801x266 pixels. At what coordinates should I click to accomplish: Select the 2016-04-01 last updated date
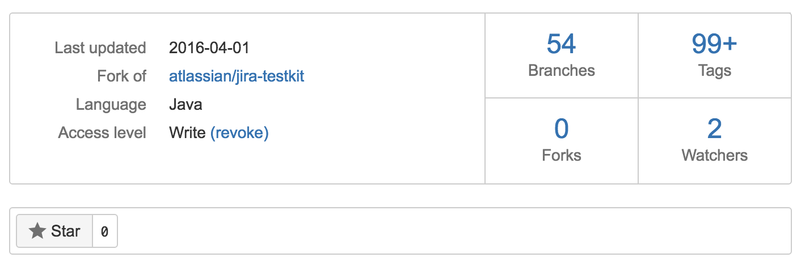[209, 48]
